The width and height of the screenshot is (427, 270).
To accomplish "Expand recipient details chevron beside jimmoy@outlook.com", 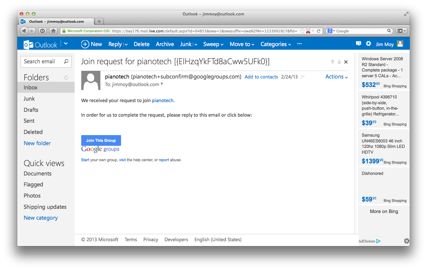I will click(162, 84).
